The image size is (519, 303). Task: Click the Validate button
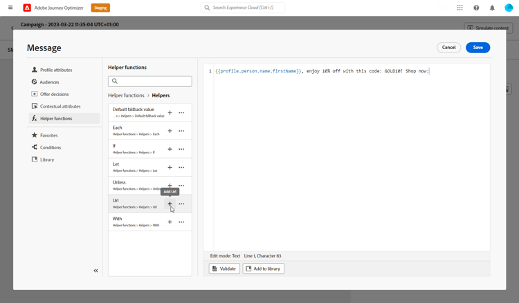224,268
